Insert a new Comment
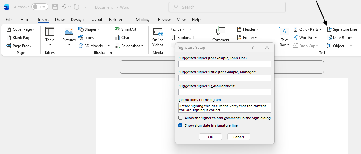 [221, 34]
